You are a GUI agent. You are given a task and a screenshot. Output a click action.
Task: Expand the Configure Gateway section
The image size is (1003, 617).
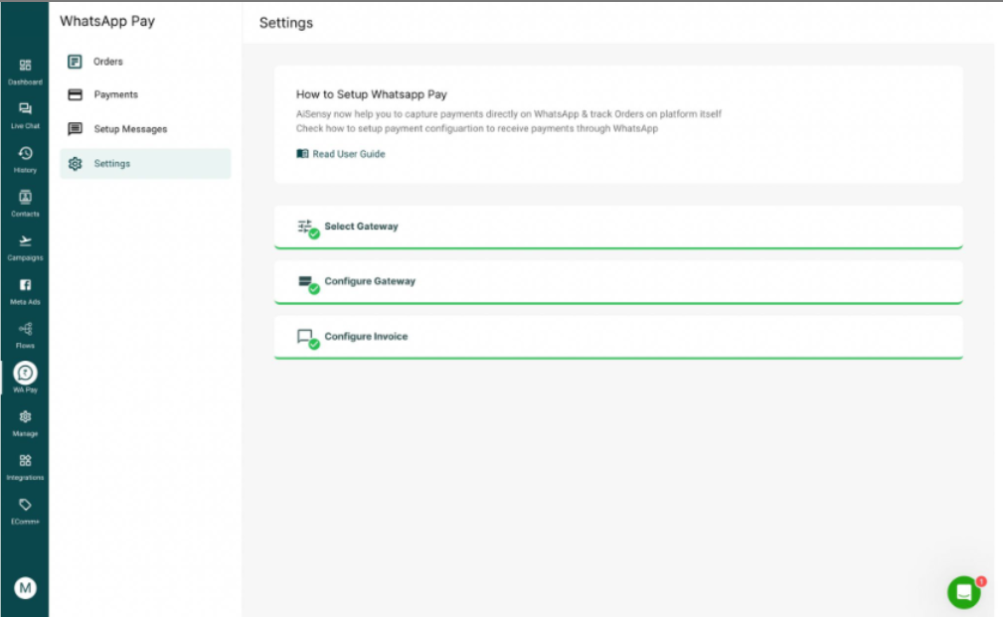coord(618,282)
